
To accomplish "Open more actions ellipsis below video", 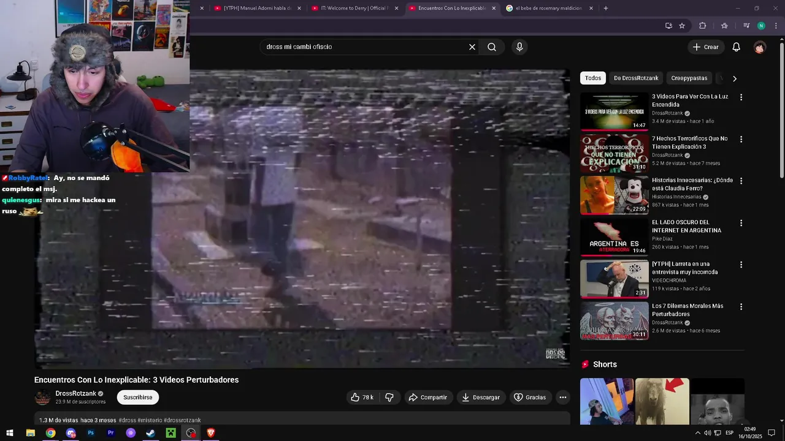I will [x=563, y=398].
